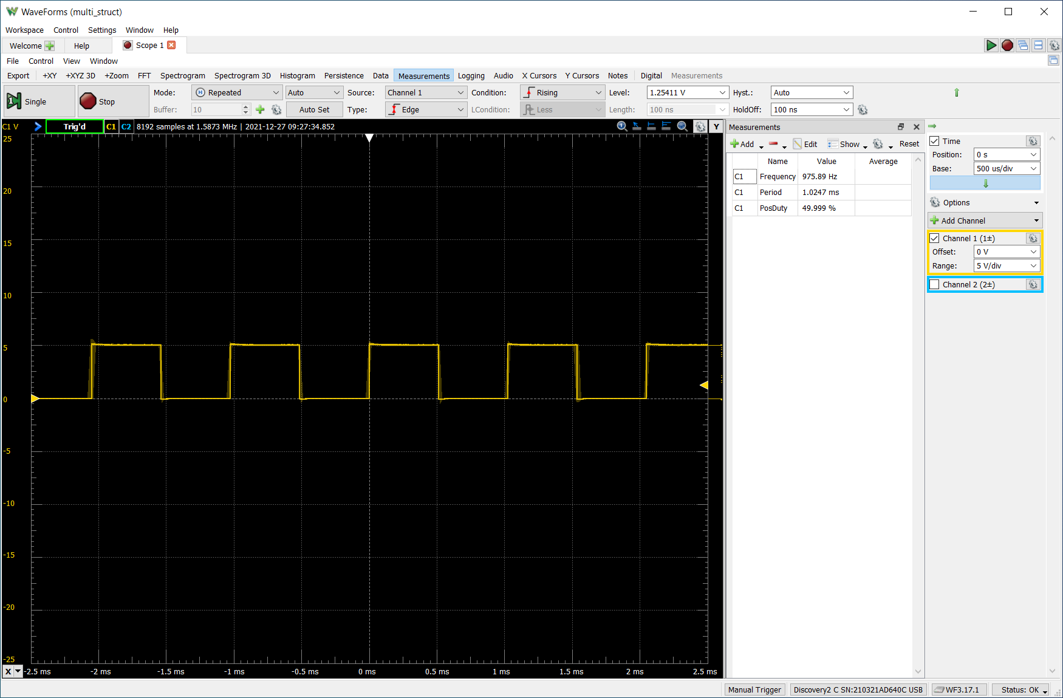The image size is (1063, 698).
Task: Open the Settings menu
Action: tap(102, 30)
